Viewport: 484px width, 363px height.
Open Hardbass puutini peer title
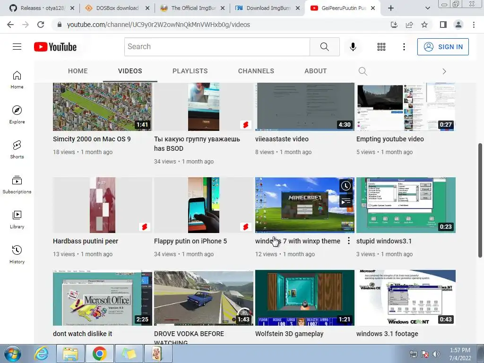86,241
